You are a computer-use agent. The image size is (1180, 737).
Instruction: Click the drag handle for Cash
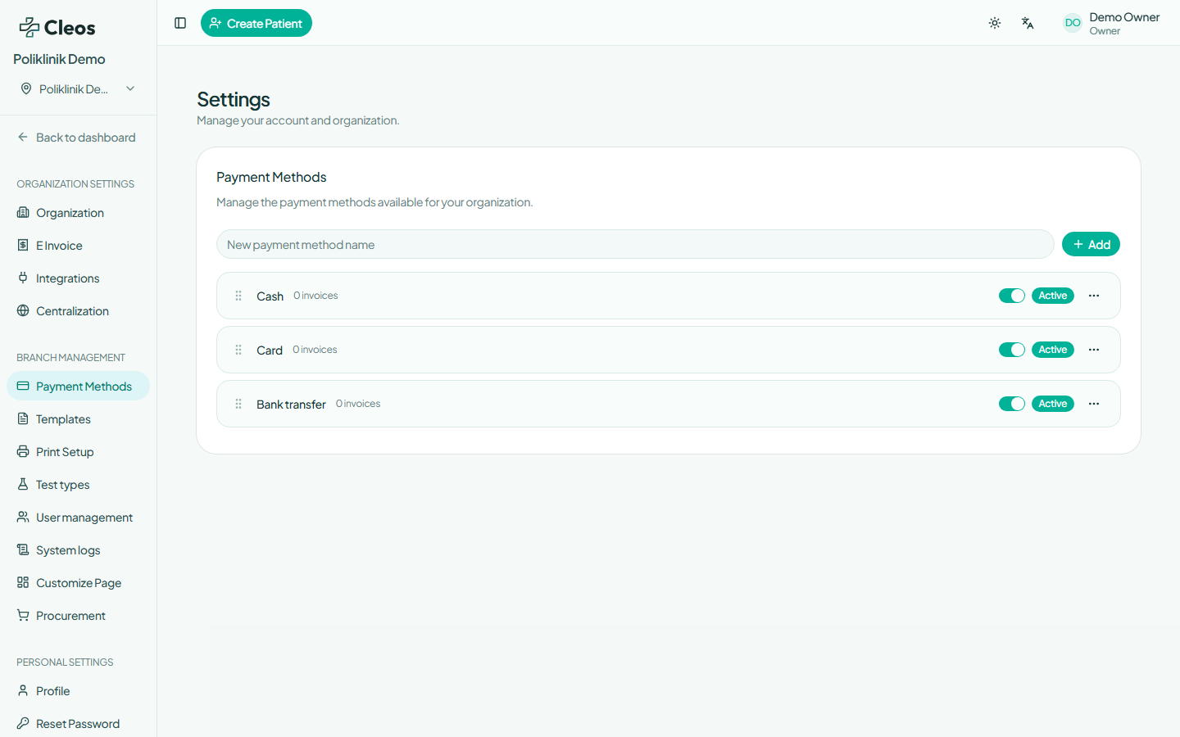pyautogui.click(x=238, y=296)
